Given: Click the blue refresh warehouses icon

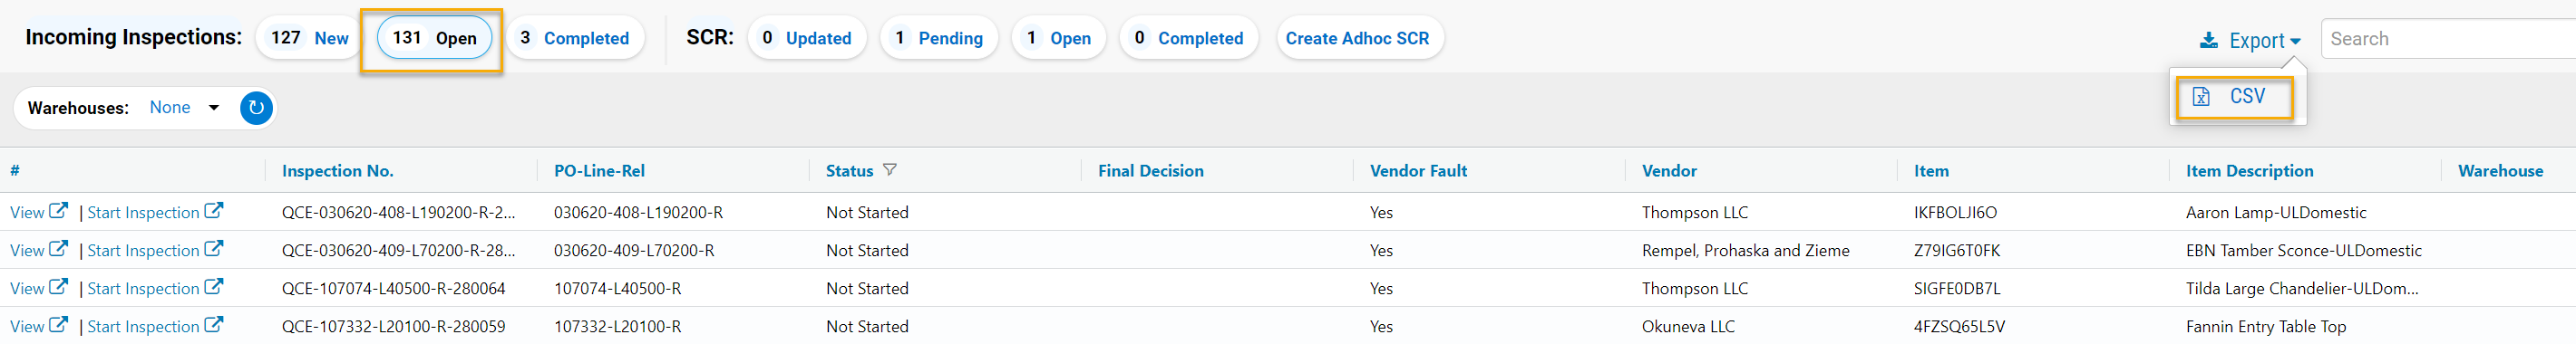Looking at the screenshot, I should coord(256,108).
